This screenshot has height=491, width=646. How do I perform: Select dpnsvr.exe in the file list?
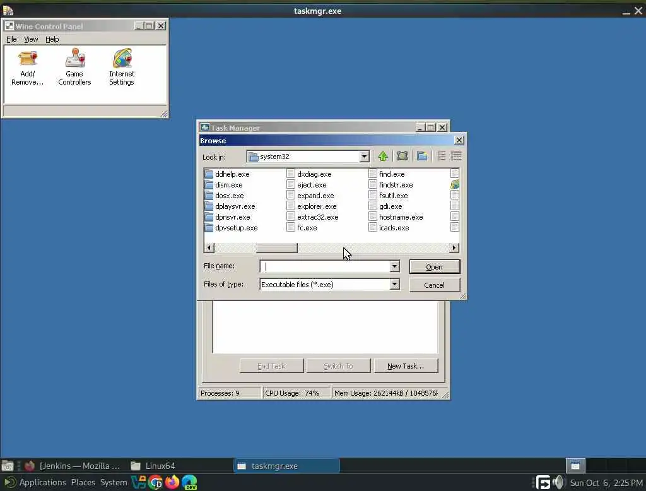232,217
